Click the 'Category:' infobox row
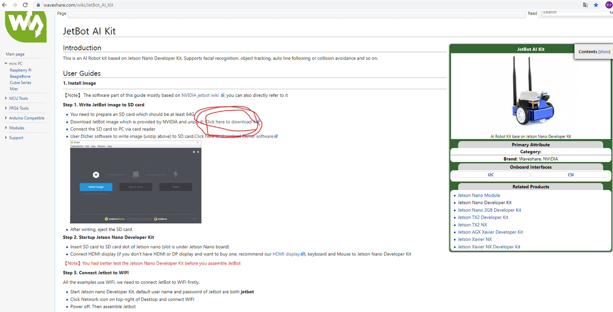This screenshot has width=613, height=312. [531, 151]
